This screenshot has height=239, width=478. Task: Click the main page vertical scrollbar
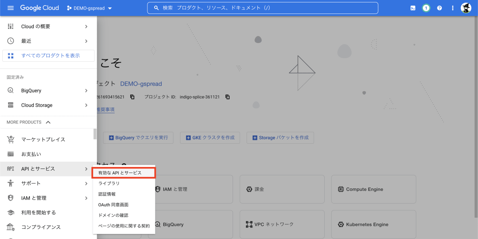point(476,117)
